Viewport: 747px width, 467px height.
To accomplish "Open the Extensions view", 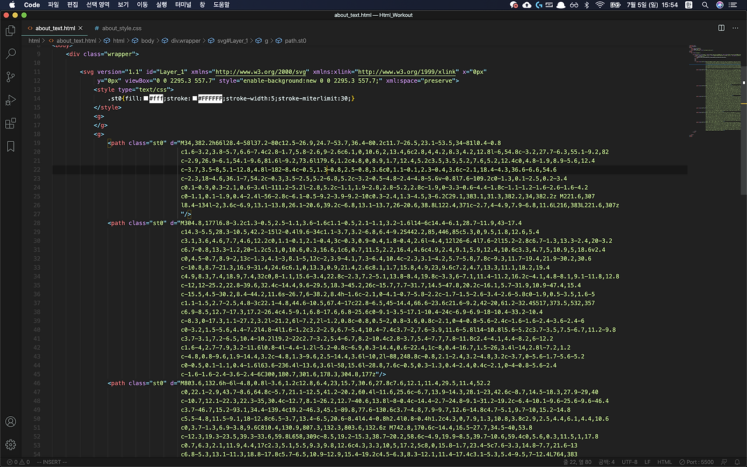I will (x=11, y=124).
